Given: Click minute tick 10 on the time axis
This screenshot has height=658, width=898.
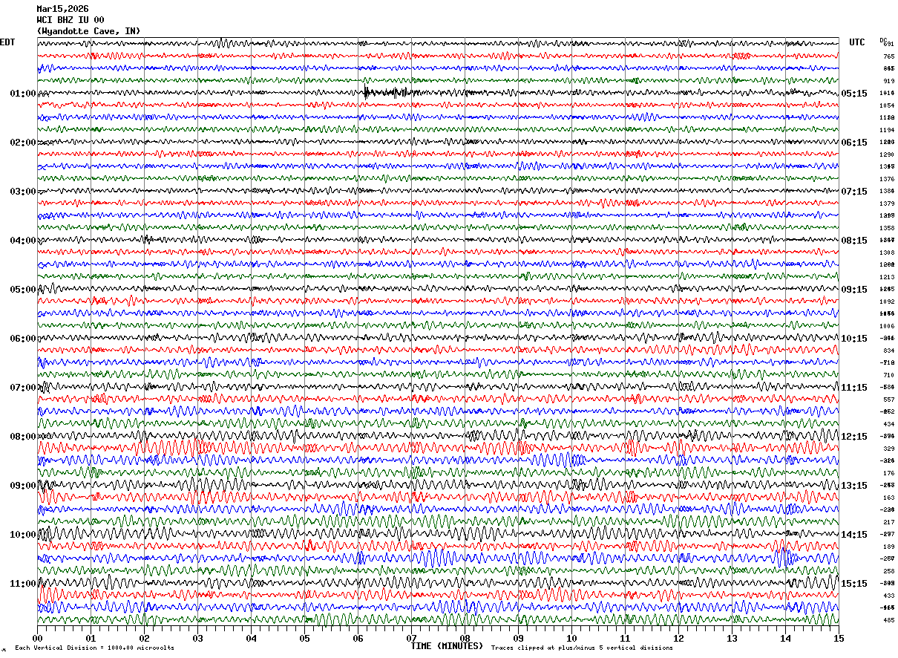Looking at the screenshot, I should tap(571, 638).
